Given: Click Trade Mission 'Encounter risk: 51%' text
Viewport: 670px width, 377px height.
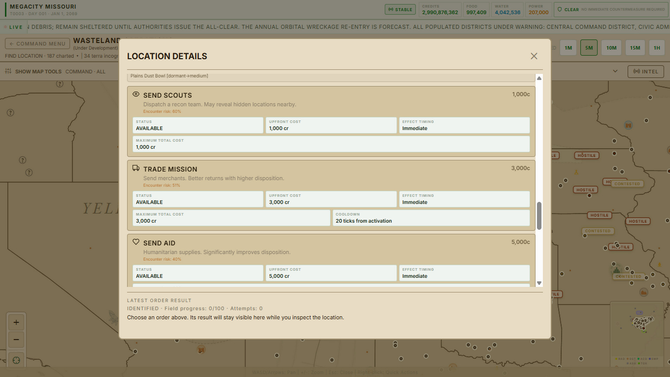Looking at the screenshot, I should pos(162,185).
